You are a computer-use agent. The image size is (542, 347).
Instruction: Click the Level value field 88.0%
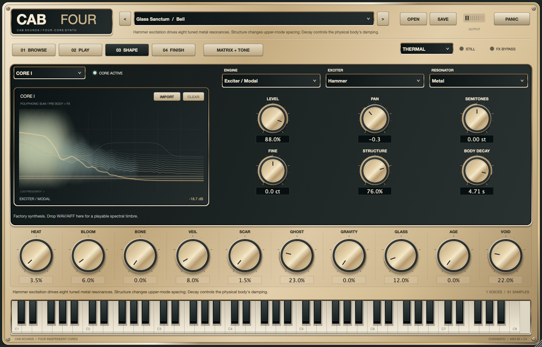(273, 139)
